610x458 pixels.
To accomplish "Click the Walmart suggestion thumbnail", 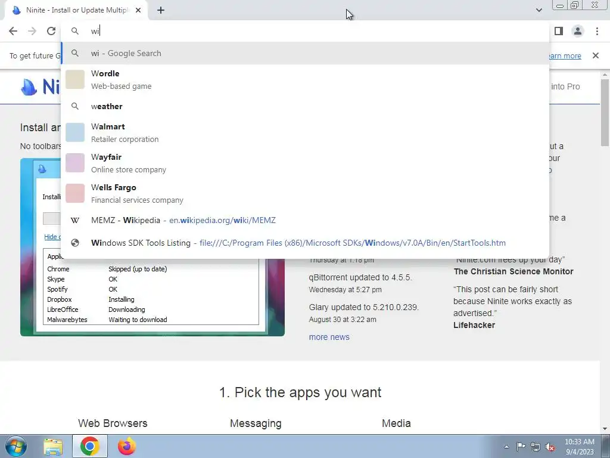I will [x=75, y=132].
